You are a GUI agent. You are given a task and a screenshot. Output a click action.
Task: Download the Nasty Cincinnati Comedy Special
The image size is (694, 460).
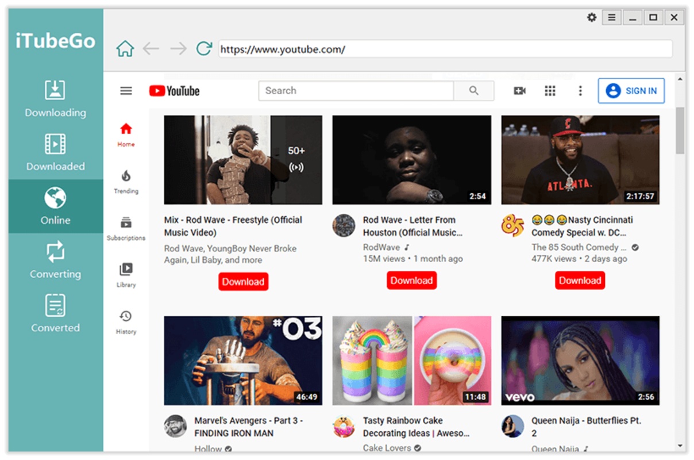click(x=580, y=281)
